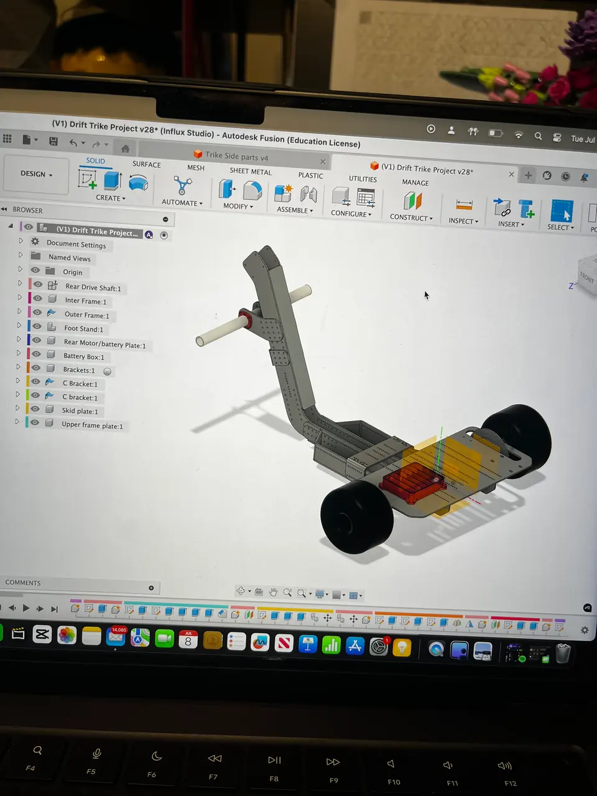Close the Trike Side parts v4 tab

click(323, 162)
